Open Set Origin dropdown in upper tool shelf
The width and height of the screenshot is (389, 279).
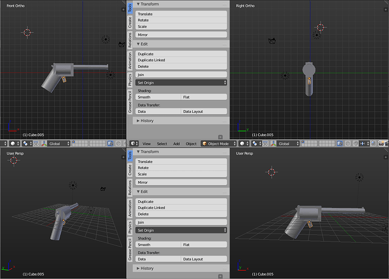(181, 83)
